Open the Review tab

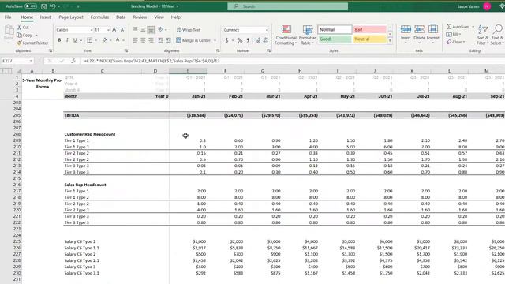(140, 17)
